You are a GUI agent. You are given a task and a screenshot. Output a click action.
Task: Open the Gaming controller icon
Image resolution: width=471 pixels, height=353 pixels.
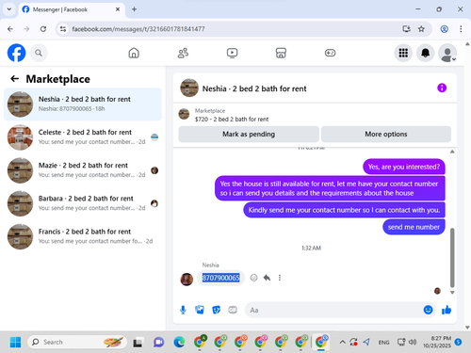[330, 53]
